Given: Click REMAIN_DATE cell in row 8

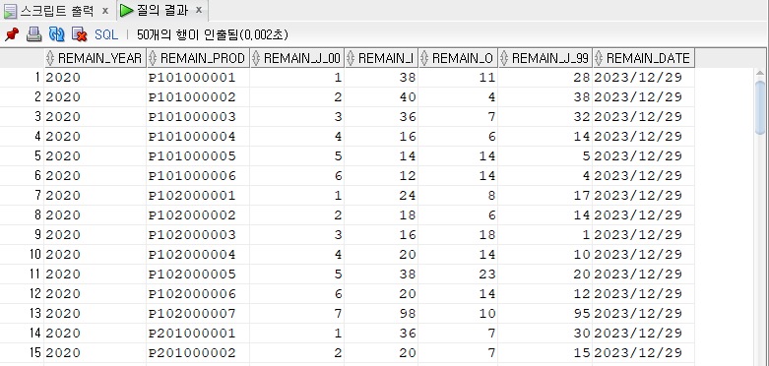Looking at the screenshot, I should click(x=643, y=215).
